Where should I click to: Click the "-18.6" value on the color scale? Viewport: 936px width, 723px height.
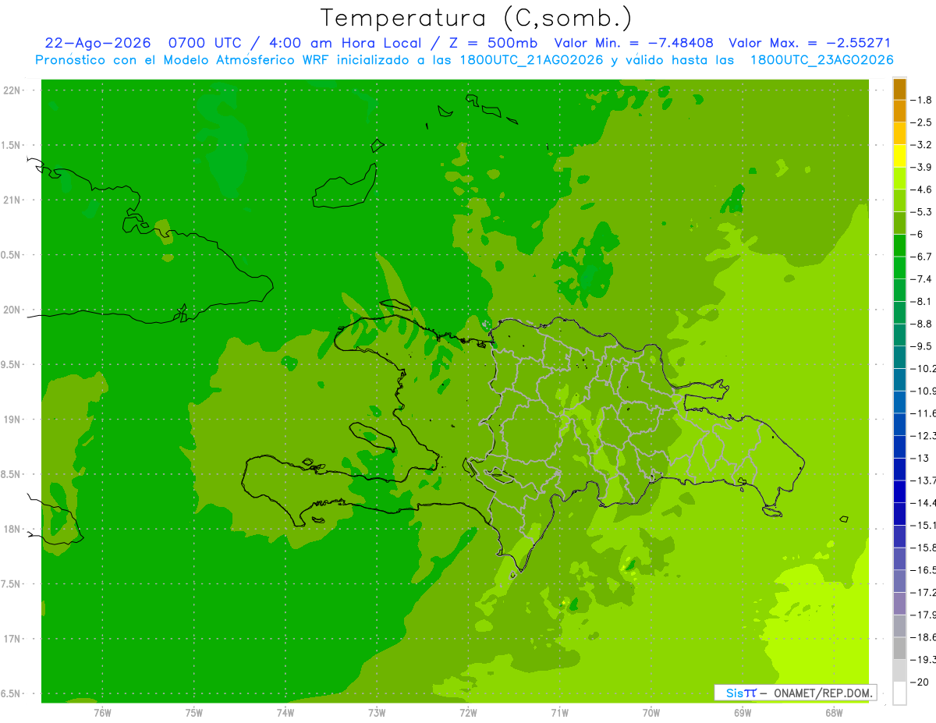[x=923, y=636]
